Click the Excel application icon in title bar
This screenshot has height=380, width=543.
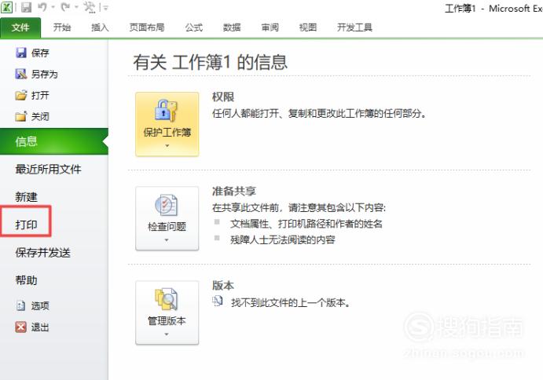point(7,7)
